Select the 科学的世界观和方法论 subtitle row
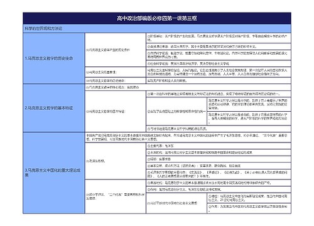Image resolution: width=314 pixels, height=226 pixels. 157,28
